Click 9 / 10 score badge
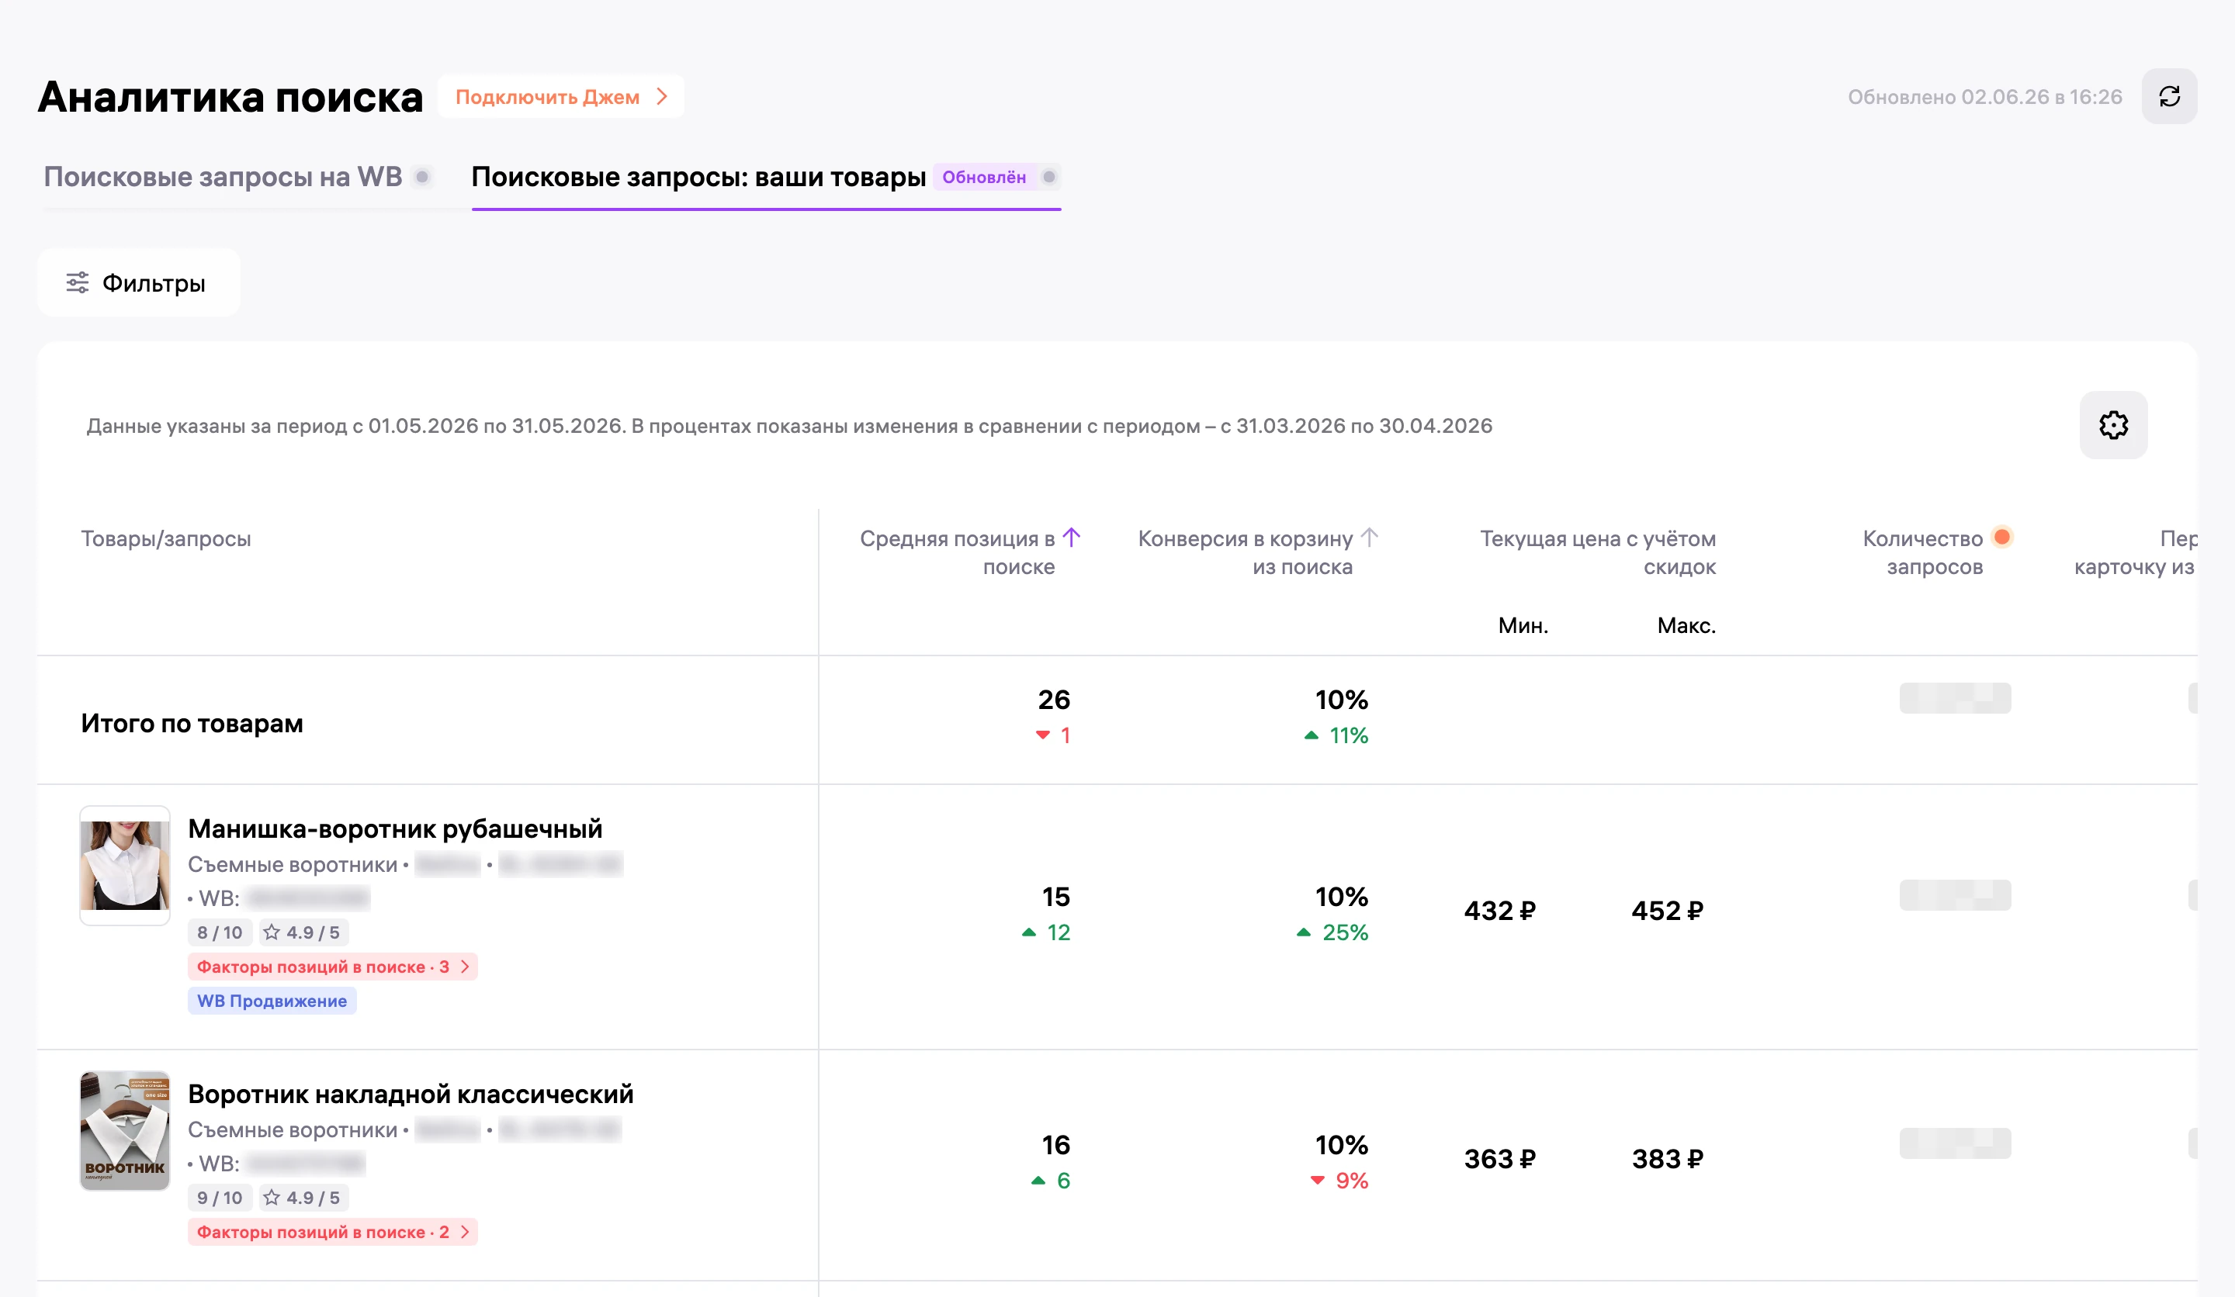The image size is (2235, 1297). pos(219,1198)
